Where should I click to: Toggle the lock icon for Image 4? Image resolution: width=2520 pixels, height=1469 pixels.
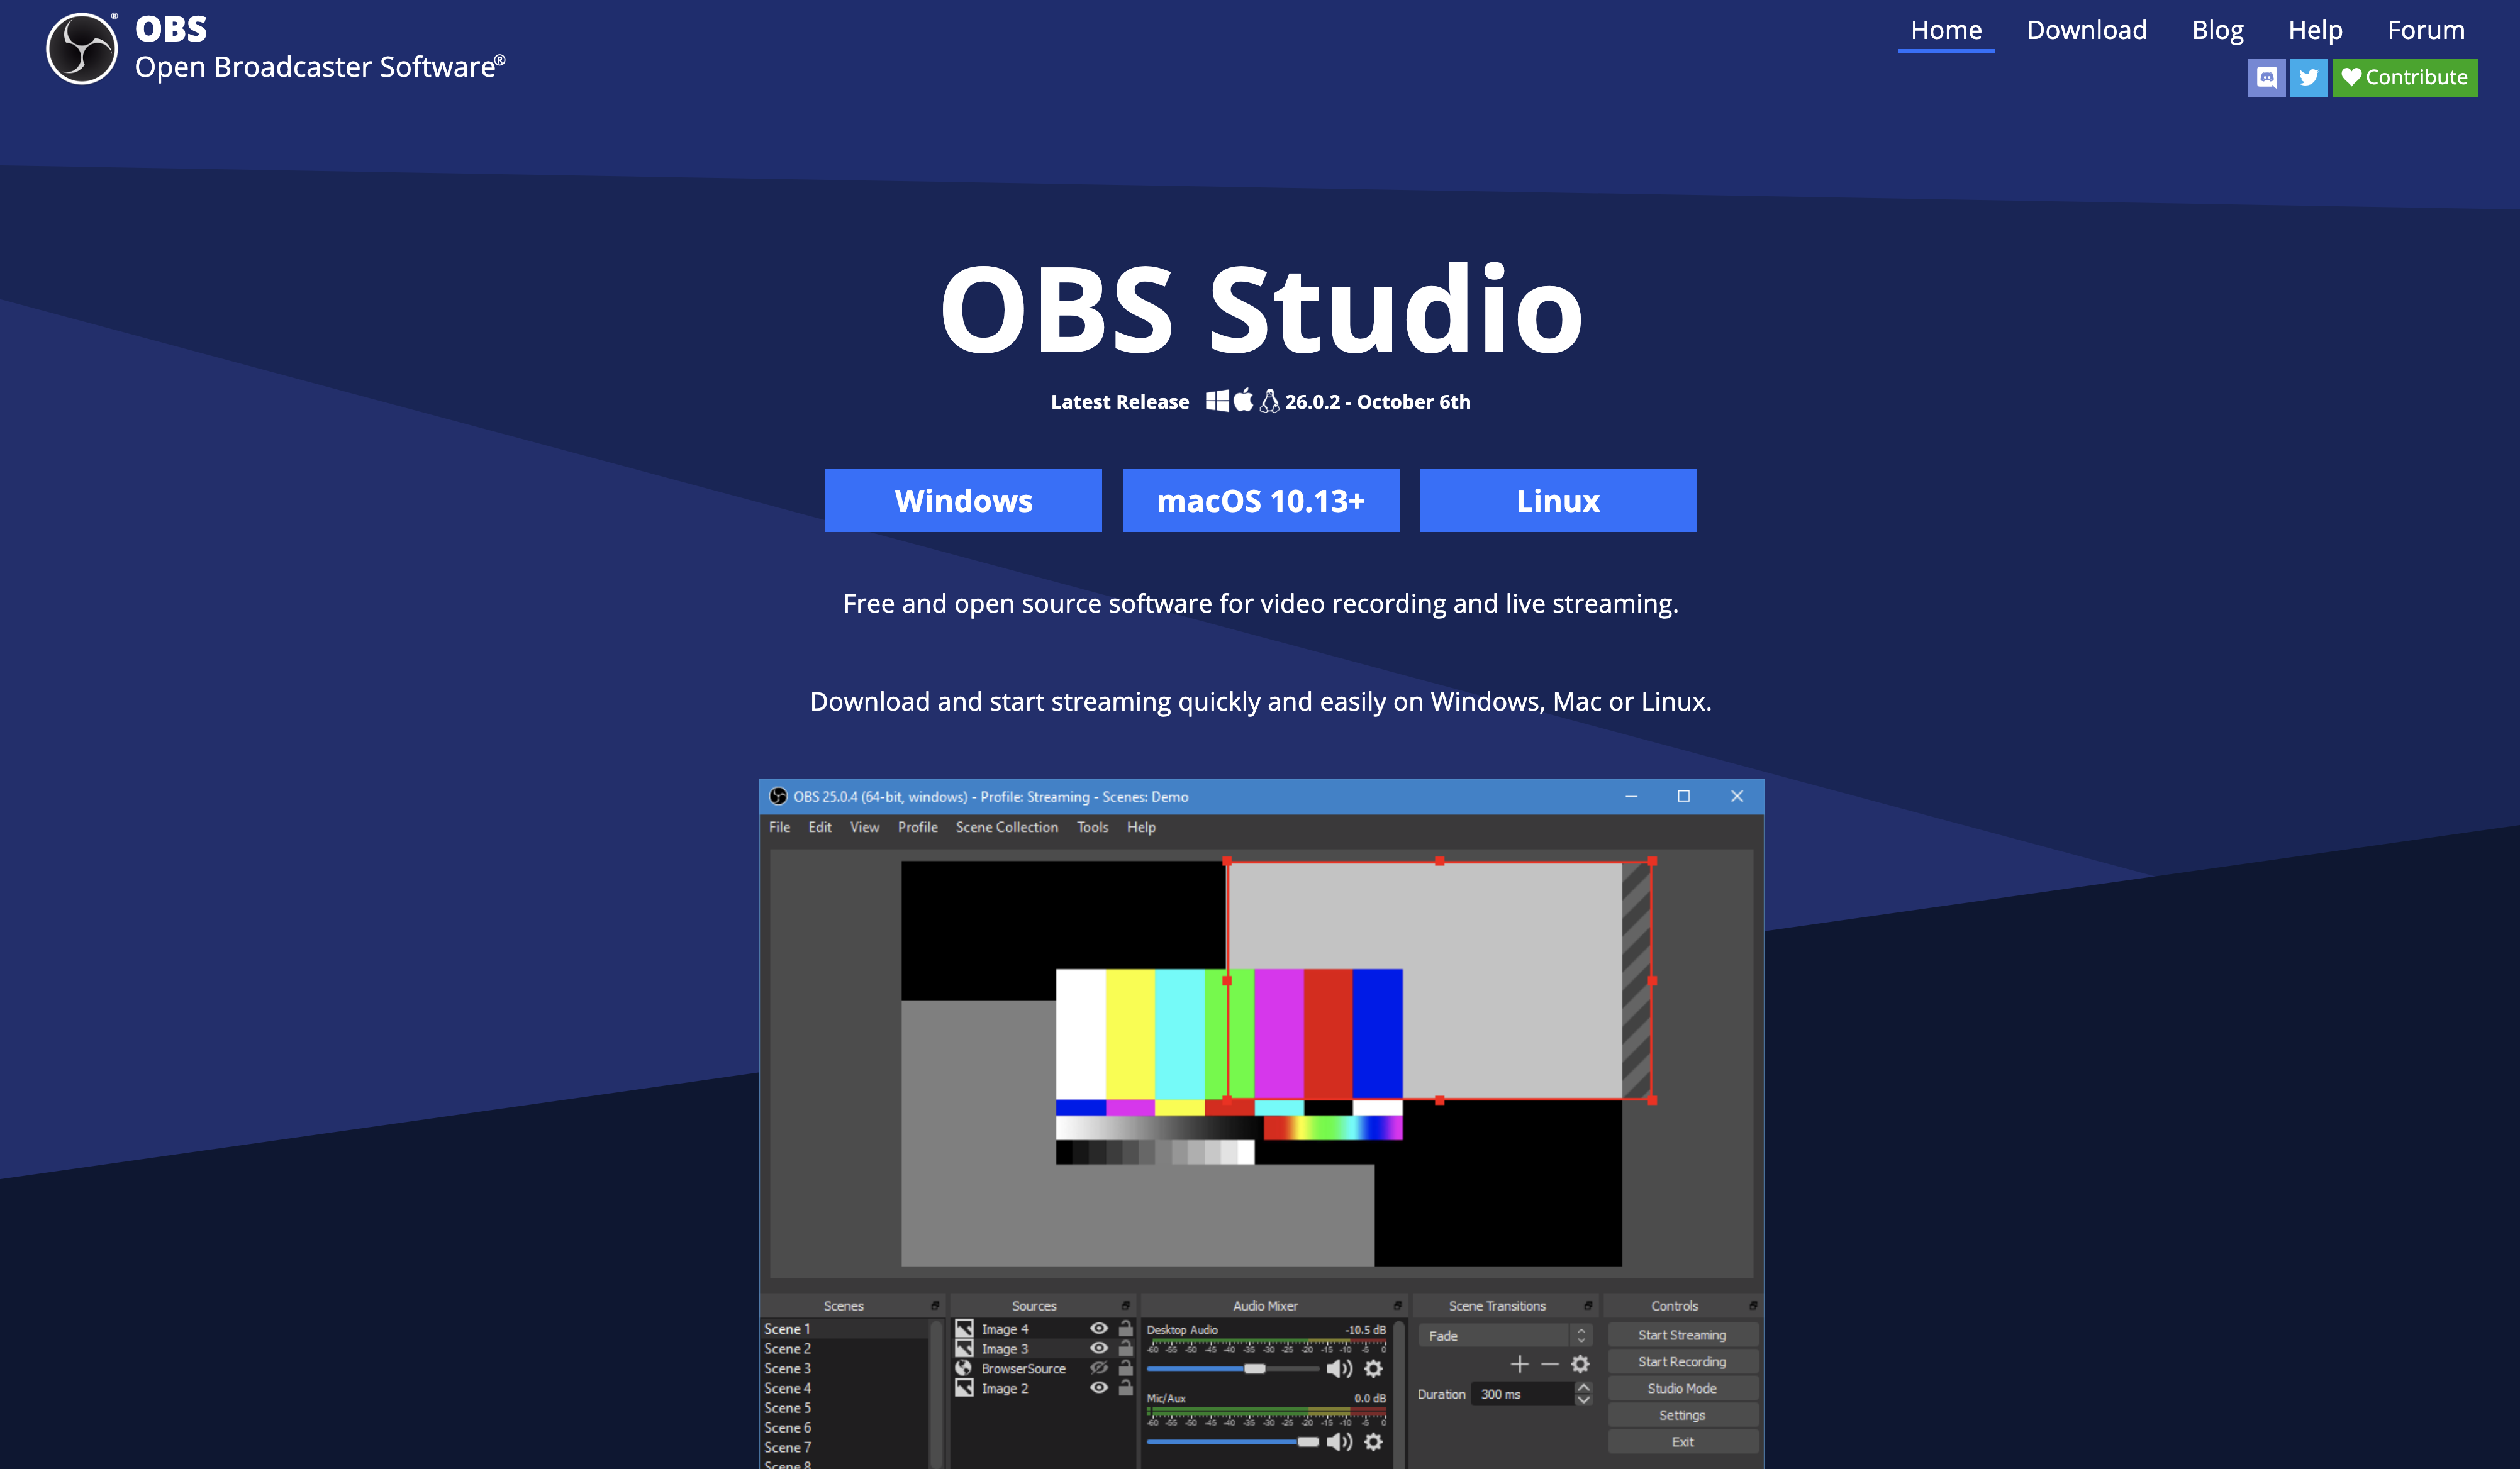click(1126, 1328)
